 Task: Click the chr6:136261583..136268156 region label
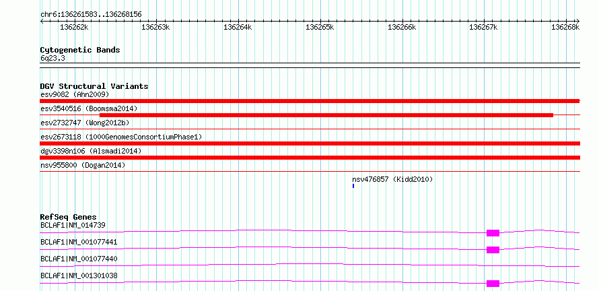[91, 15]
